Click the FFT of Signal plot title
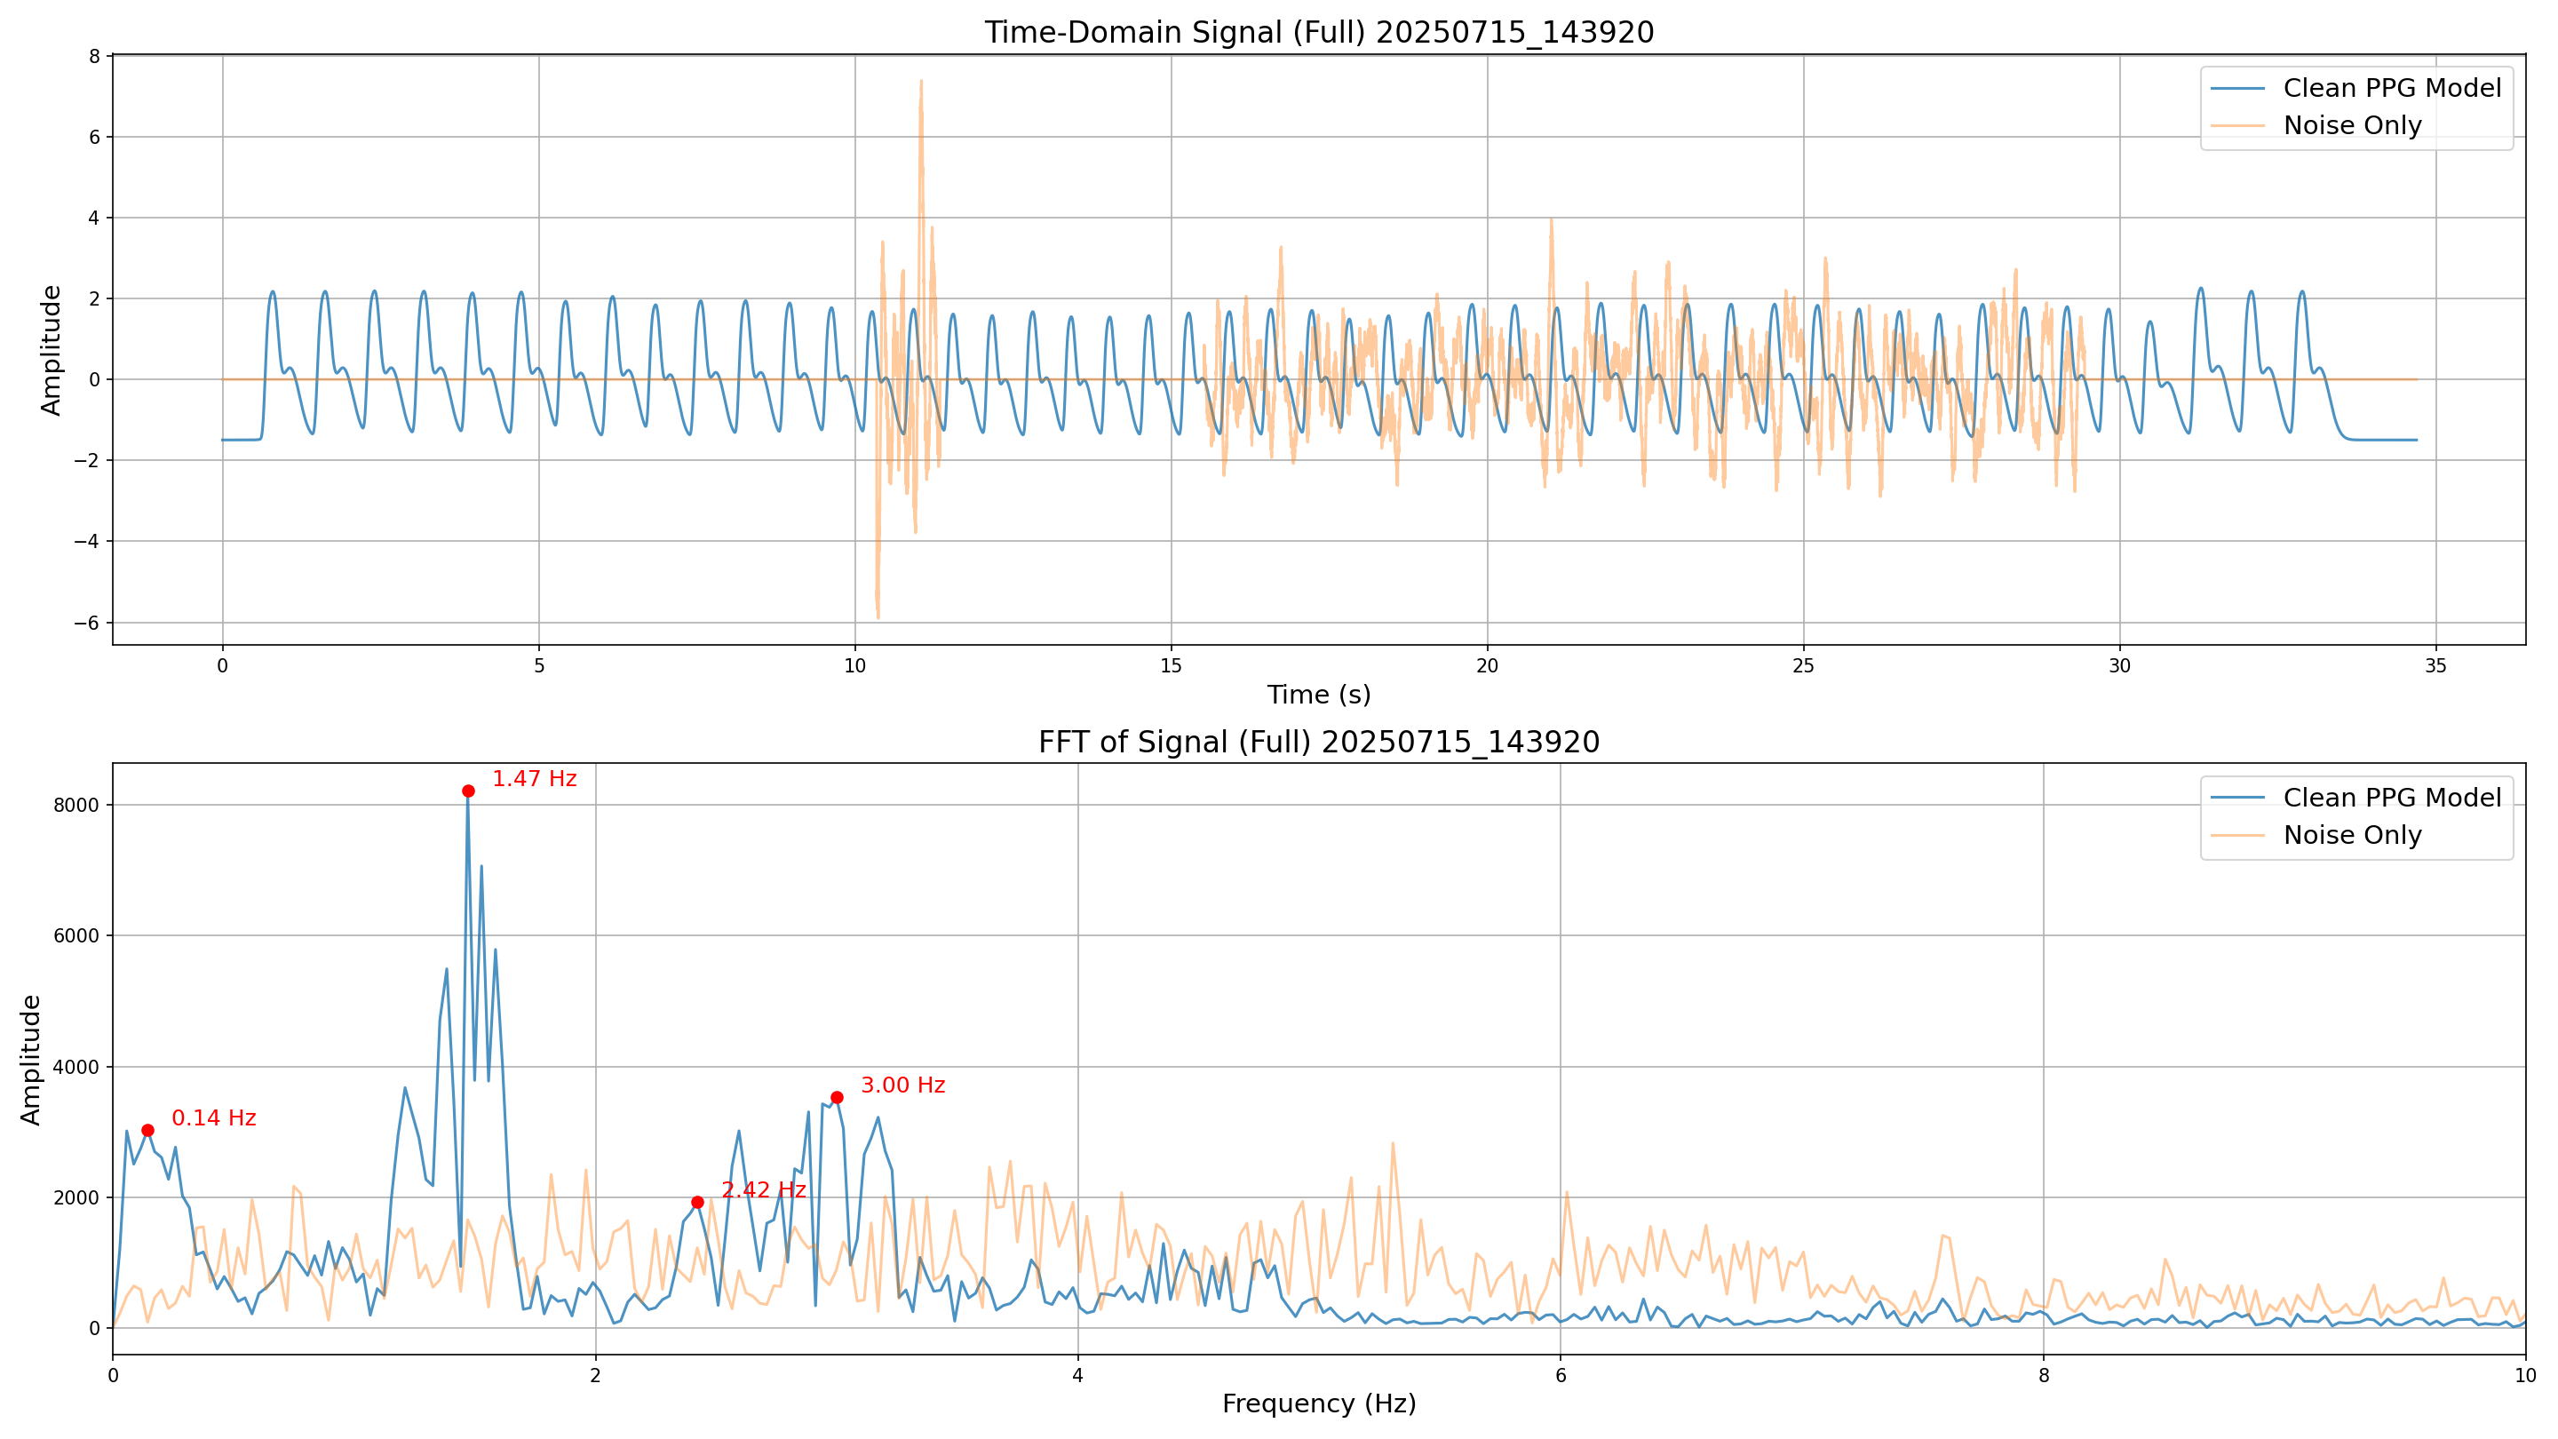This screenshot has height=1439, width=2558. [x=1319, y=742]
